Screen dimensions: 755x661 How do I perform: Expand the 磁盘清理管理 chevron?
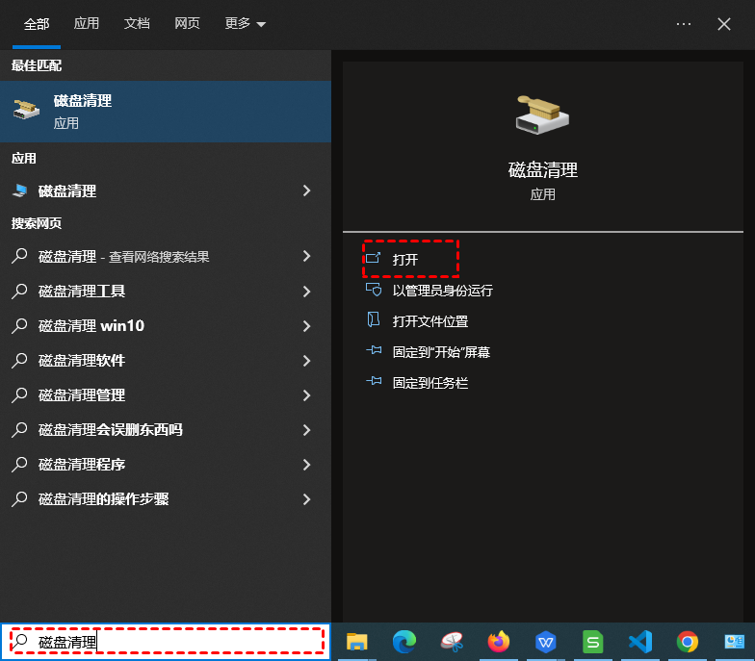[x=306, y=394]
